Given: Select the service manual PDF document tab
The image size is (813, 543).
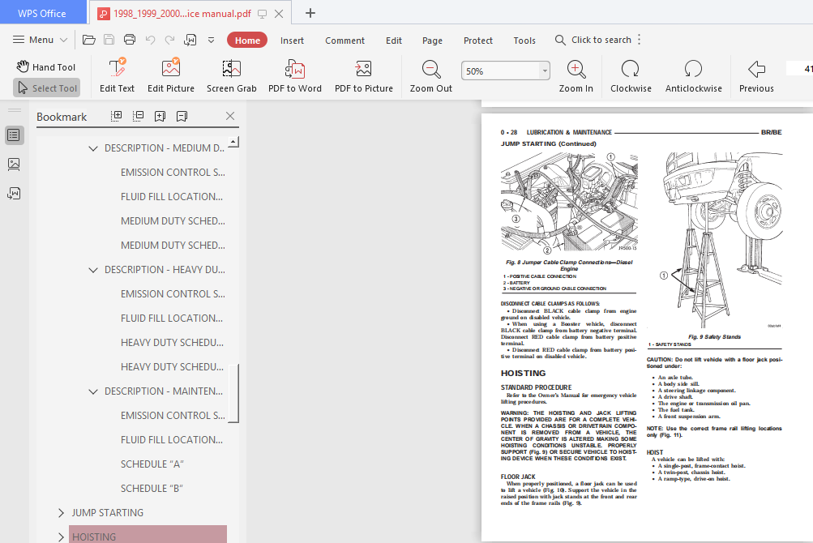Looking at the screenshot, I should 182,14.
